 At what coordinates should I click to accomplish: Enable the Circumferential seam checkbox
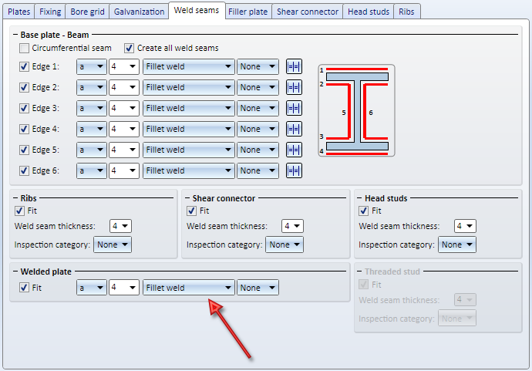tap(25, 48)
